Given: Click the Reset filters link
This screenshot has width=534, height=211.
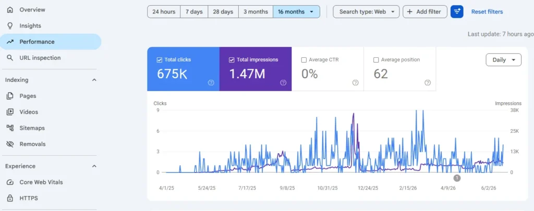Looking at the screenshot, I should pyautogui.click(x=487, y=11).
